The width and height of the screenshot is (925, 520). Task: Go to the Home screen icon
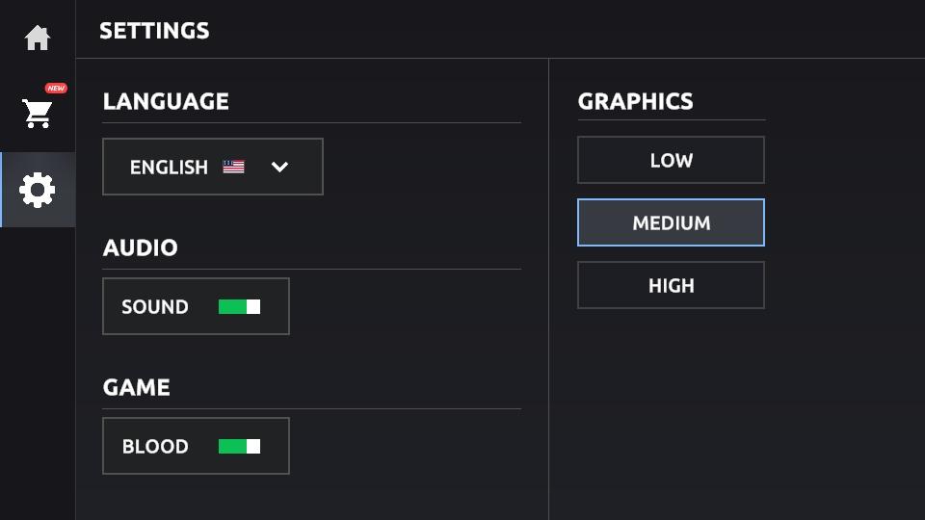(38, 39)
